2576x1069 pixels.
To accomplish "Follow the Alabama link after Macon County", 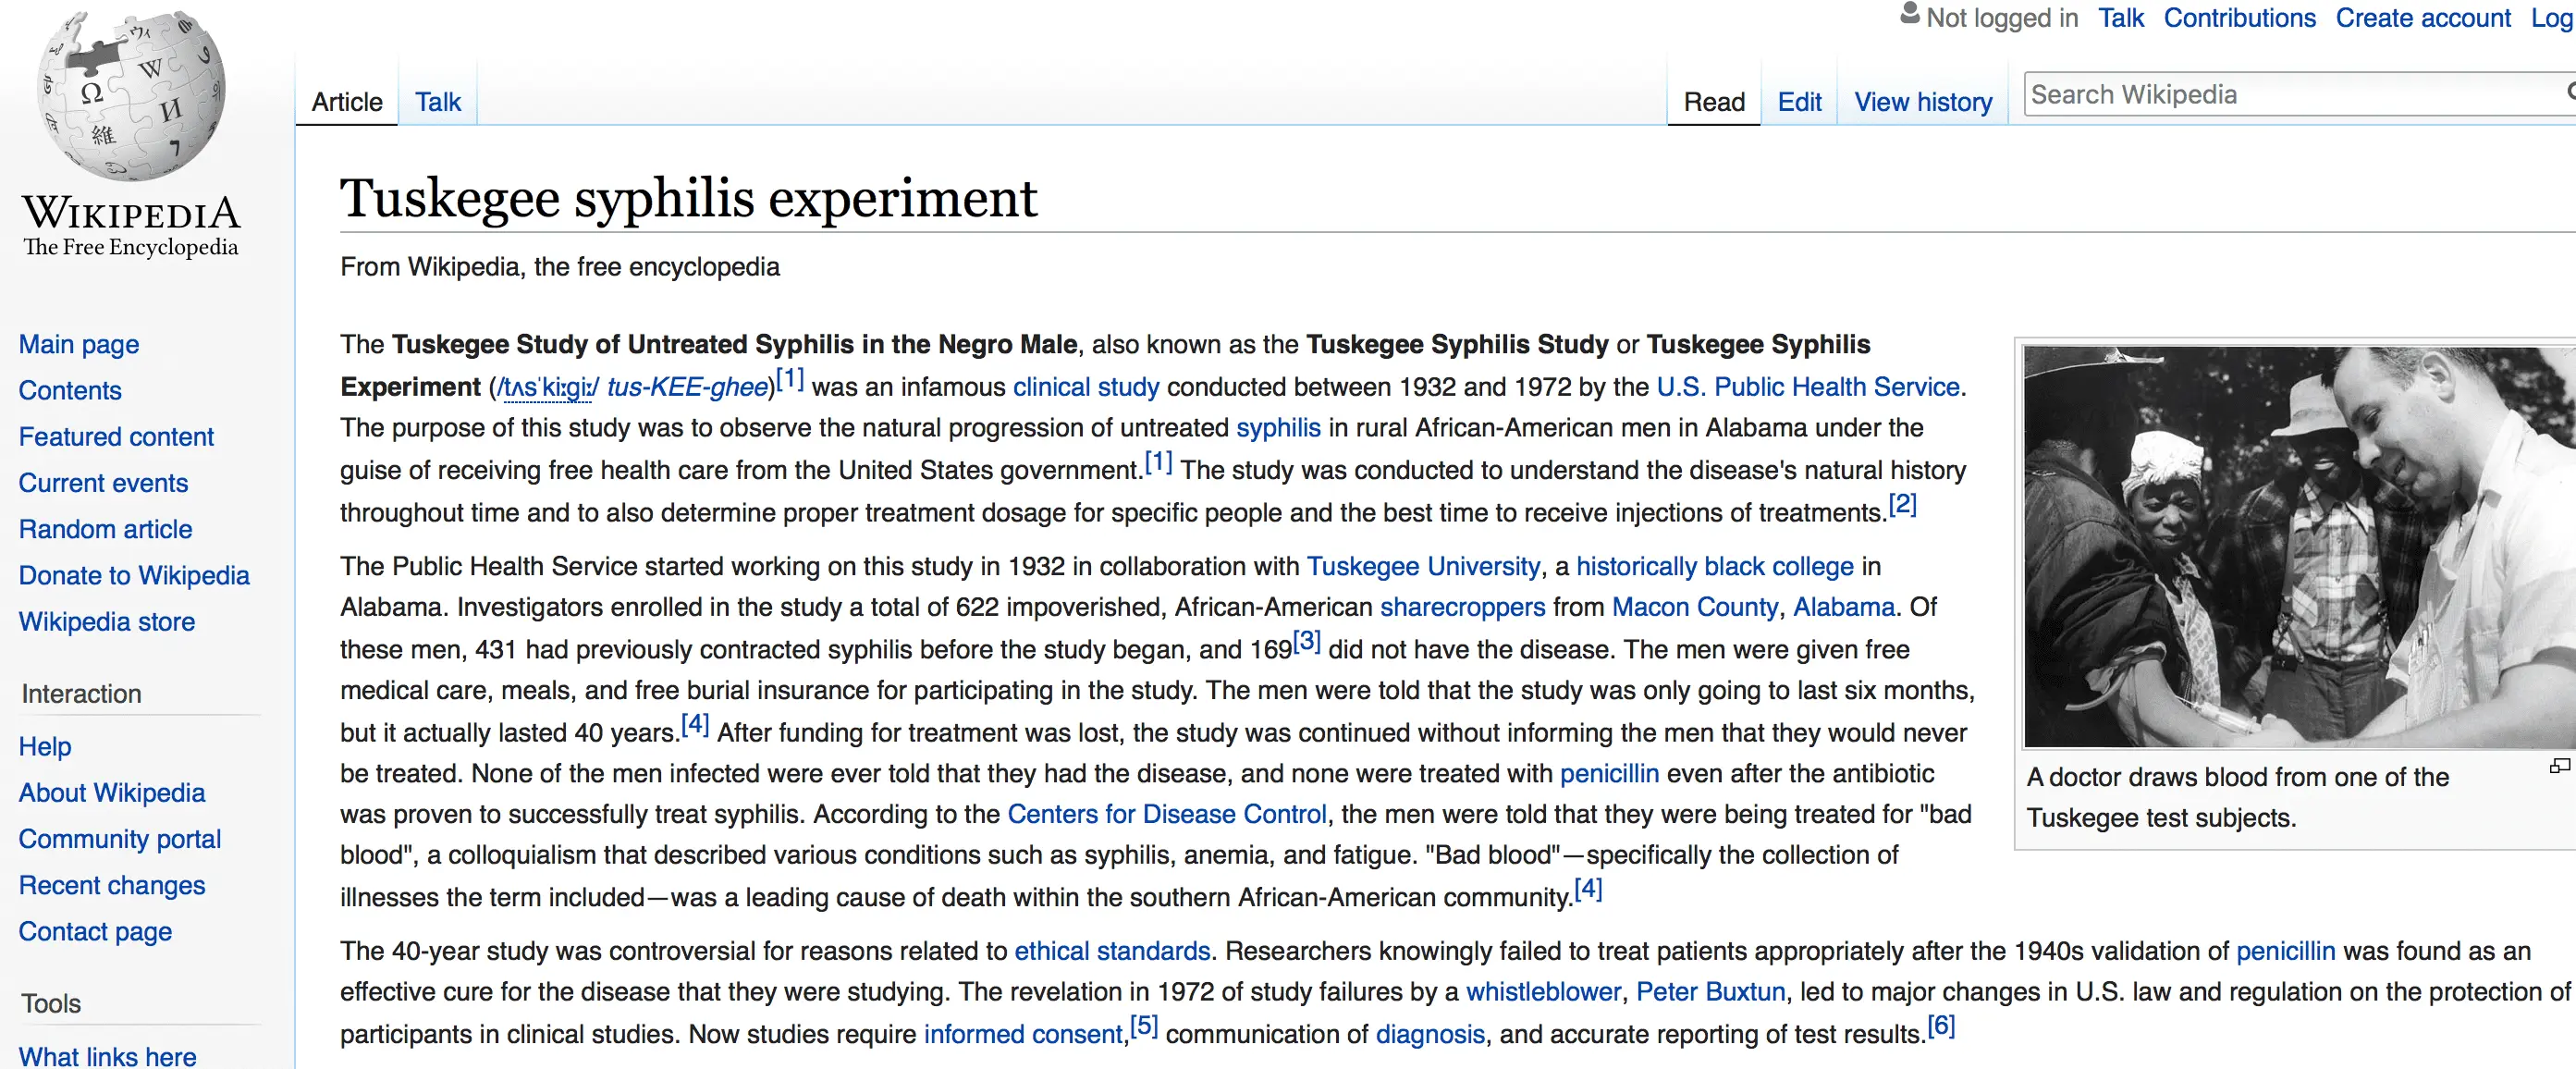I will [1843, 607].
